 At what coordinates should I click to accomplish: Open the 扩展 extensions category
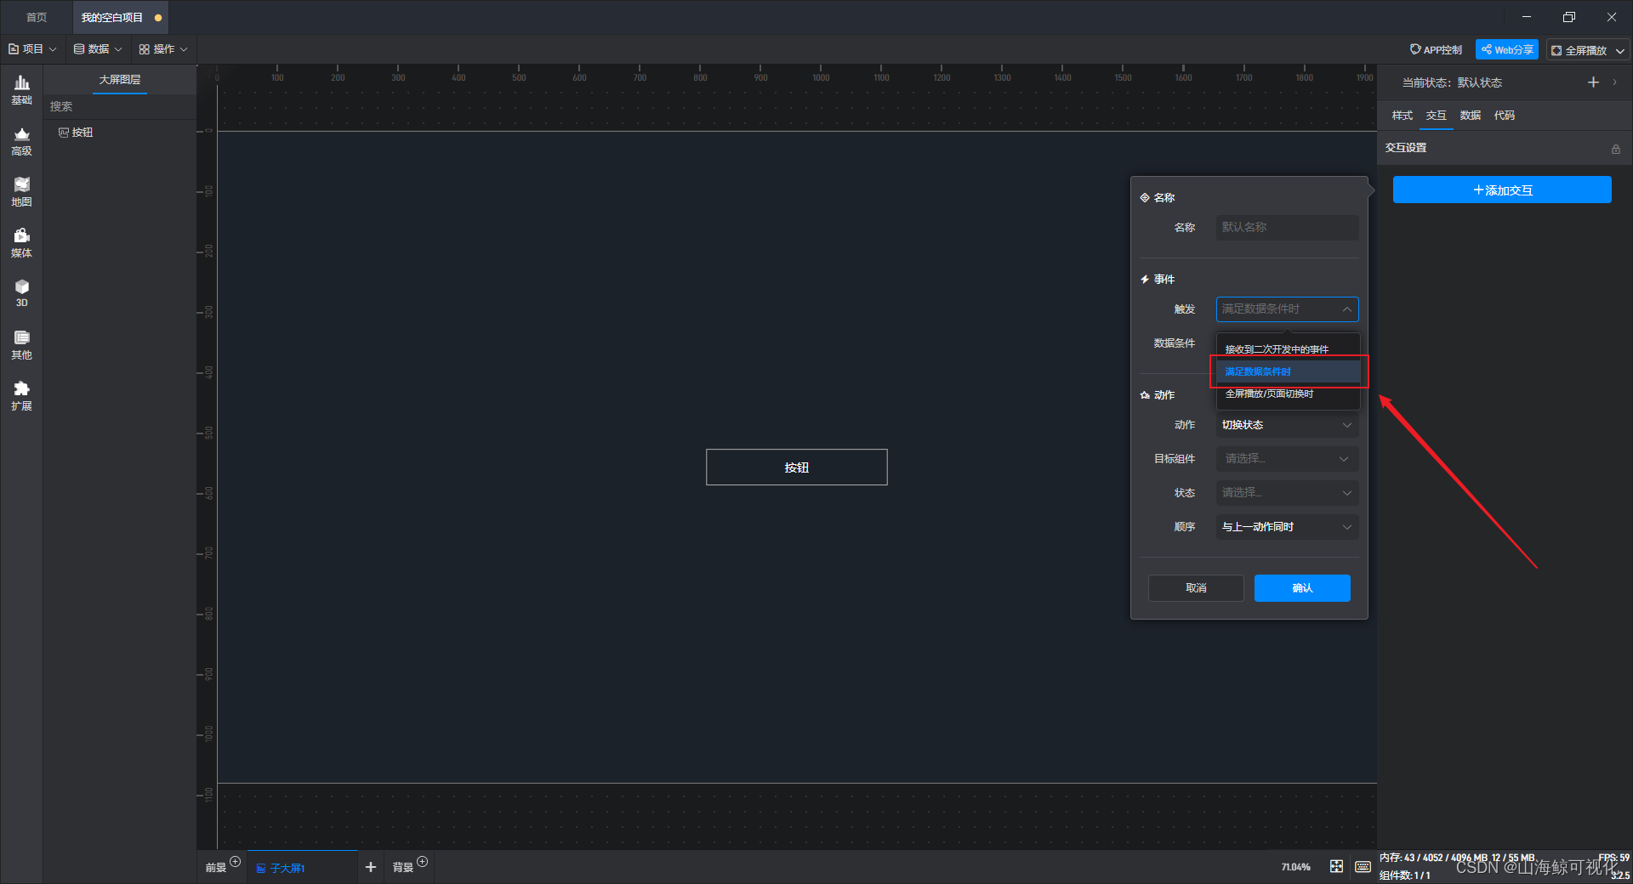[x=21, y=396]
